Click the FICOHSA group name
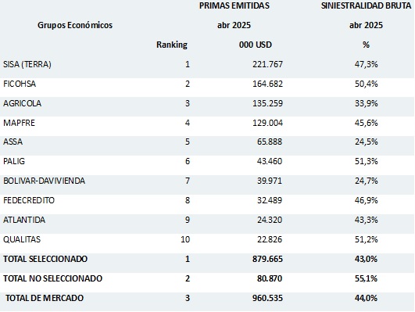The height and width of the screenshot is (312, 415). click(20, 84)
